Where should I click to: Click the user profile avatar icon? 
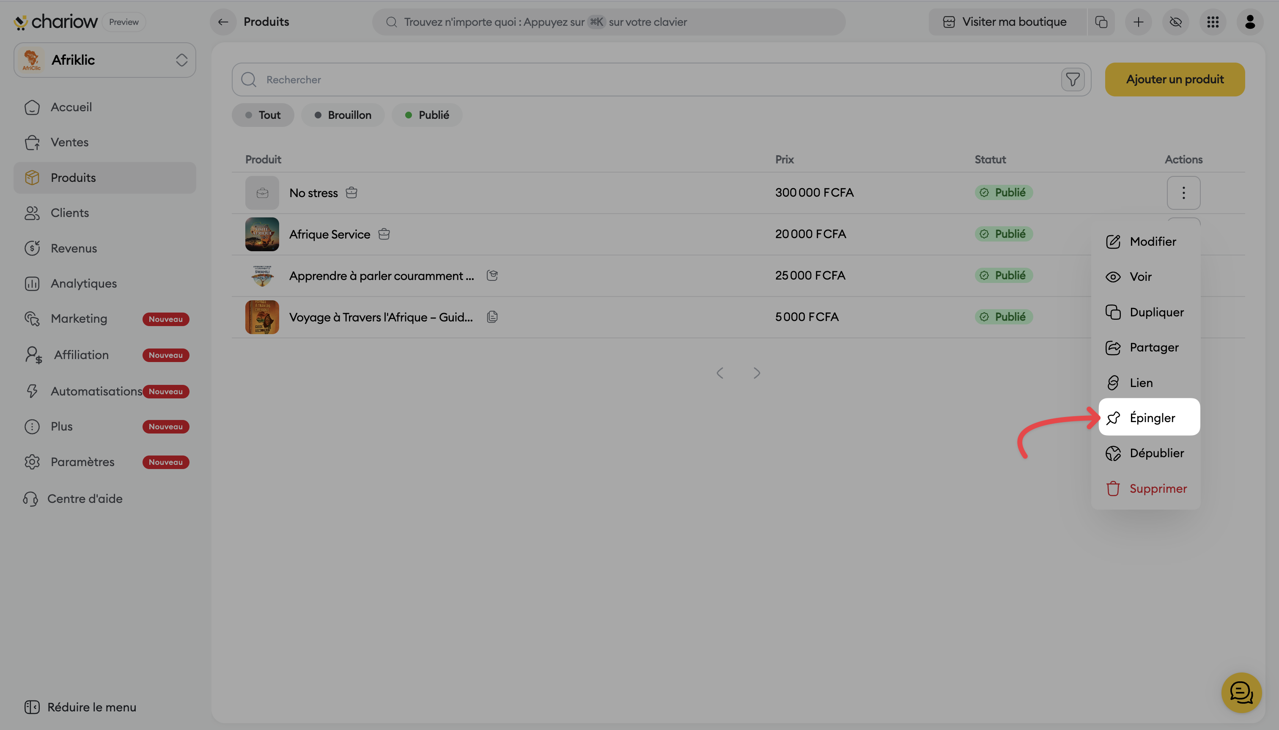[1249, 22]
